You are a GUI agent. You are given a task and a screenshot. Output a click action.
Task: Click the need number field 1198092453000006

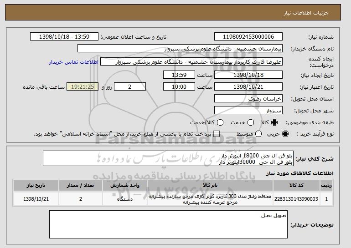(x=248, y=37)
